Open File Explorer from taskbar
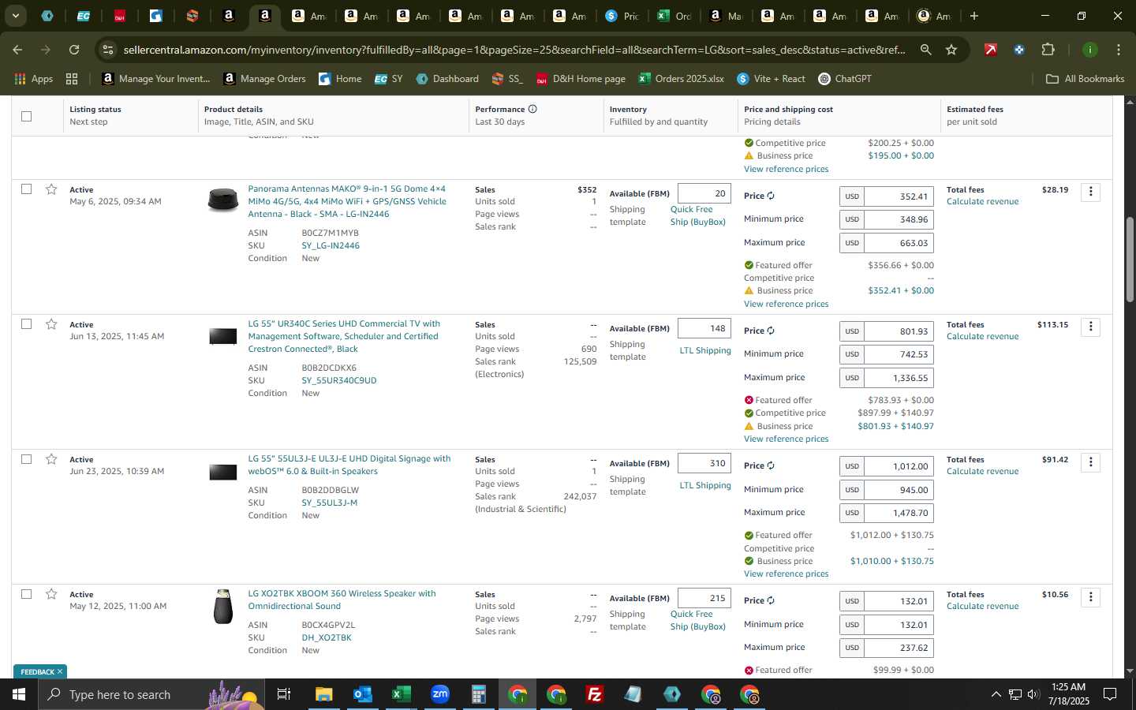1136x710 pixels. coord(323,694)
